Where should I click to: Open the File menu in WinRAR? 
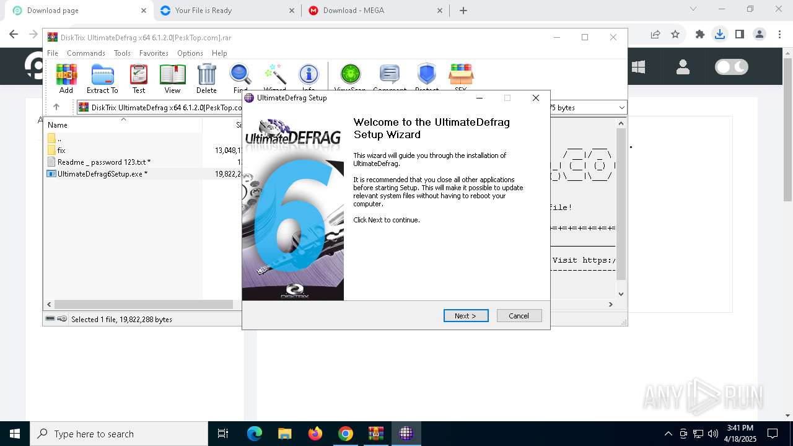(x=53, y=53)
